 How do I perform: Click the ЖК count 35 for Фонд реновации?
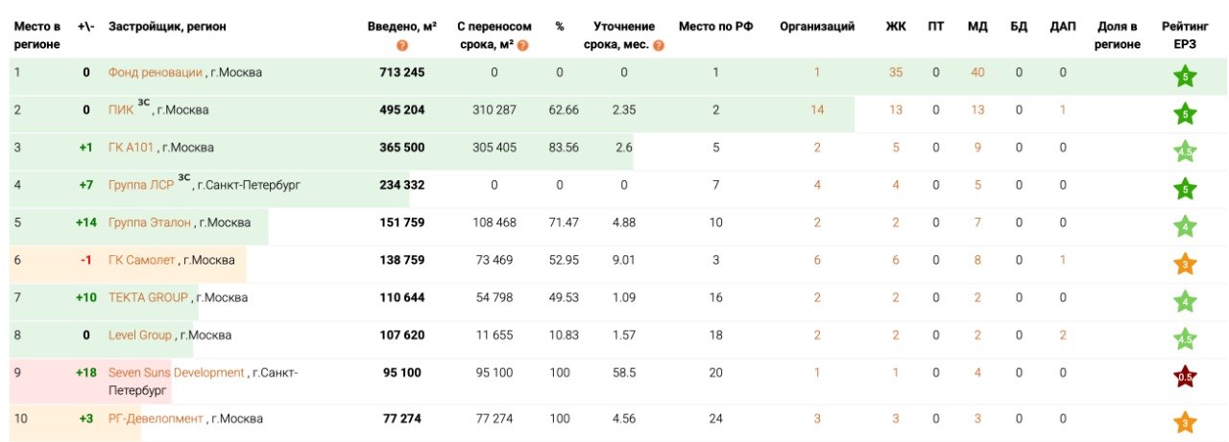click(896, 72)
